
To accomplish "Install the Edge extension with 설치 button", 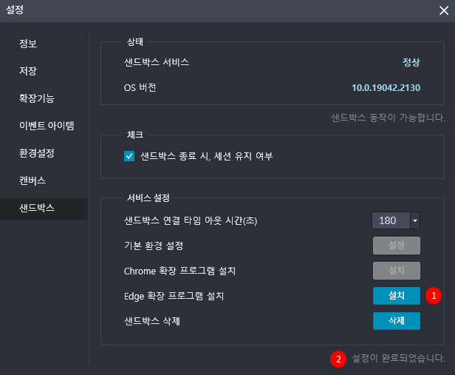I will click(x=397, y=296).
